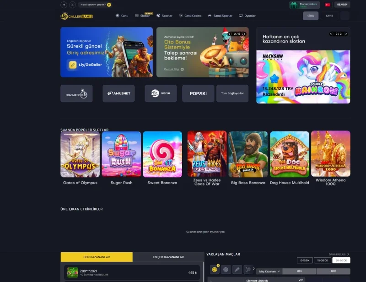
Task: Open the Canlı Casino menu
Action: coord(190,16)
